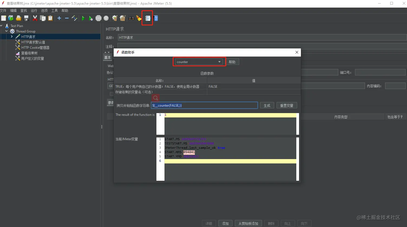
Task: Click the 内容编码 input field
Action: pos(395,86)
